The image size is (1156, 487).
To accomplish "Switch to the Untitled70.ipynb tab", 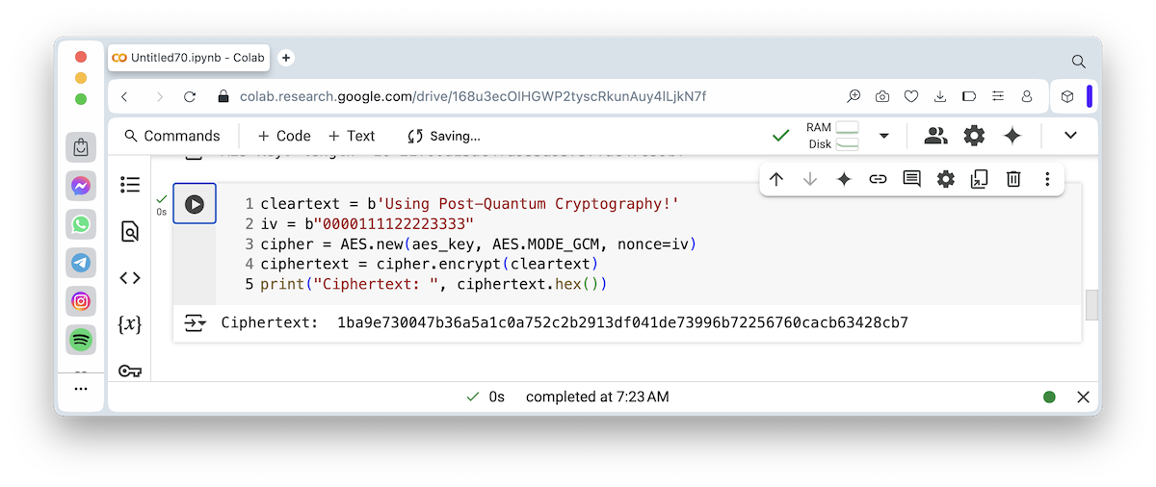I will 189,58.
